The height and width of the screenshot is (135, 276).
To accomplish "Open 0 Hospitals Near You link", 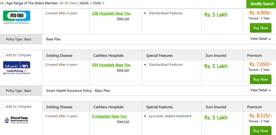I will click(109, 116).
